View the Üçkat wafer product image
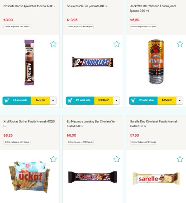 (29, 177)
